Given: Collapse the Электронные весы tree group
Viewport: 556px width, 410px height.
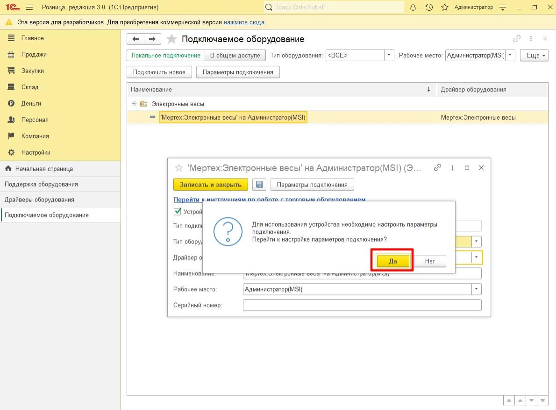Looking at the screenshot, I should coord(135,104).
